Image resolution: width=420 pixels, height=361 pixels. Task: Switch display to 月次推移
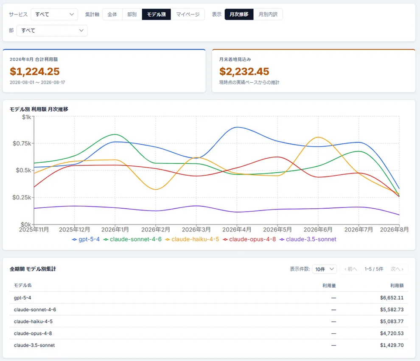click(x=239, y=14)
